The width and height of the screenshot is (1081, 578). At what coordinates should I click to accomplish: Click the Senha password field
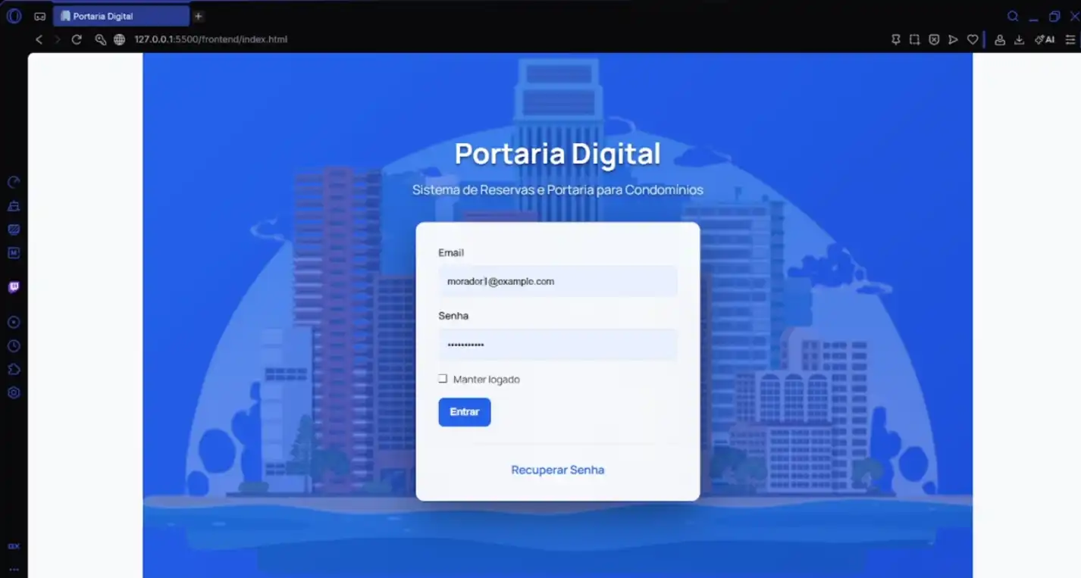558,345
